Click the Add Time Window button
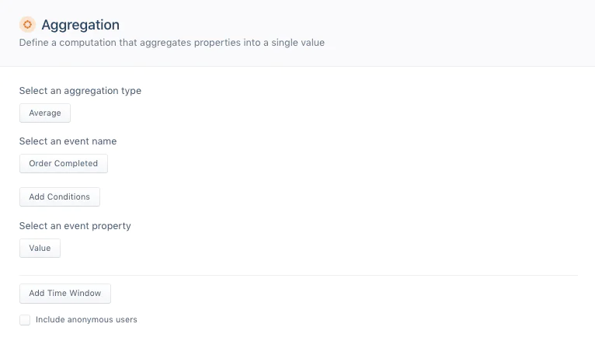Viewport: 595px width, 348px height. (65, 294)
